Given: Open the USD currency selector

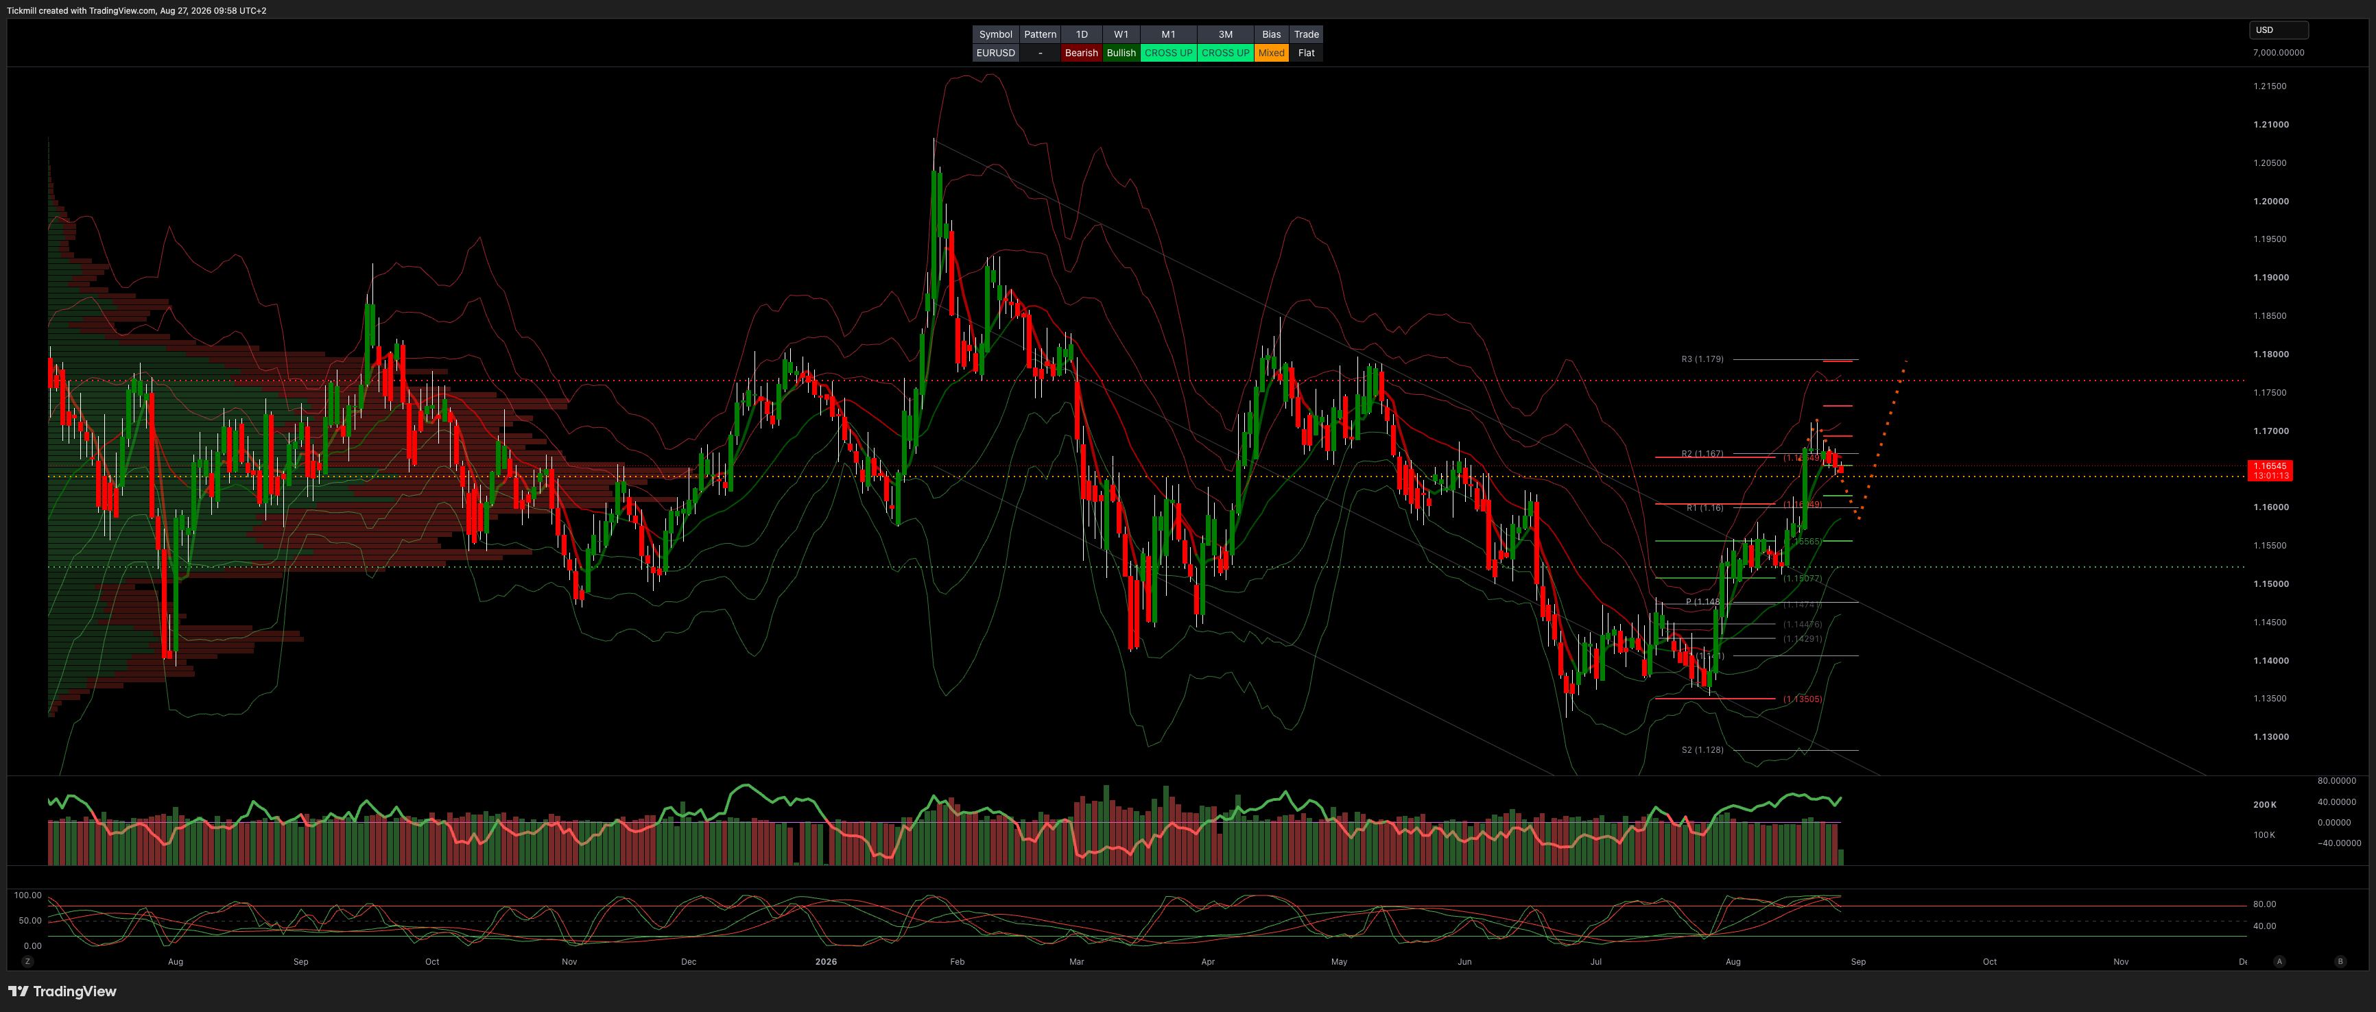Looking at the screenshot, I should pos(2278,29).
